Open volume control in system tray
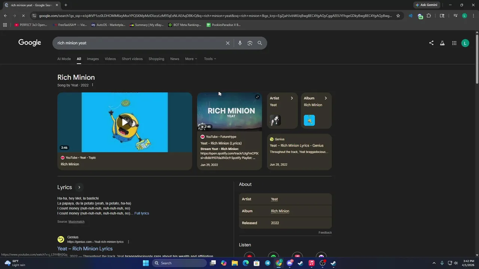Screen dimensions: 479x269 [x=456, y=263]
